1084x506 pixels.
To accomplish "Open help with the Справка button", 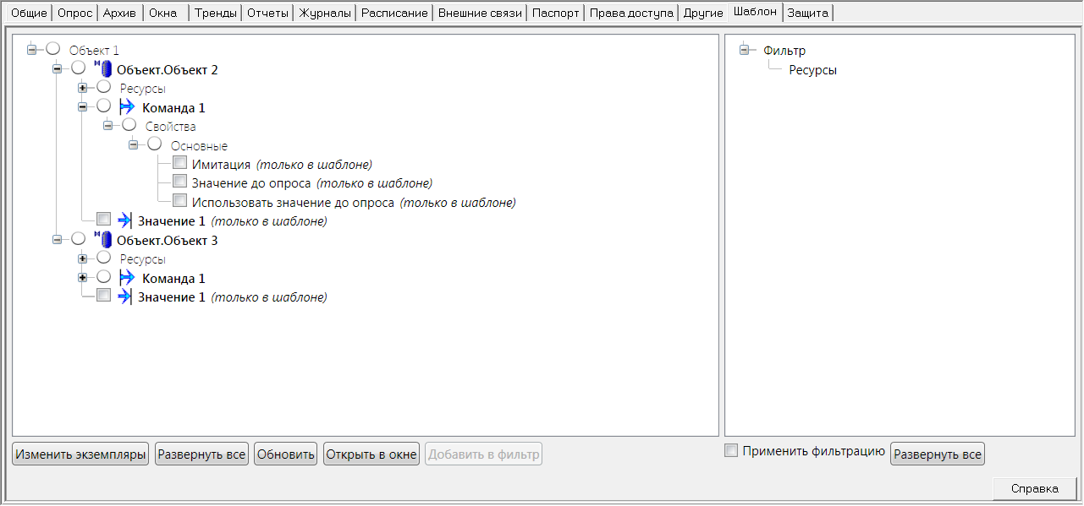I will point(1034,488).
